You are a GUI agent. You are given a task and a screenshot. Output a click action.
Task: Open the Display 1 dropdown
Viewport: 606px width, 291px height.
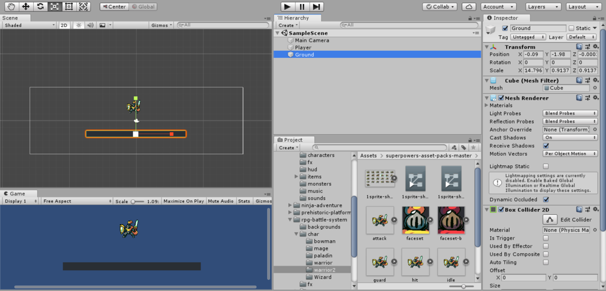click(x=21, y=201)
